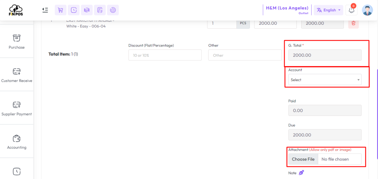Screen dimensions: 378x179
Task: Collapse the sidebar with the menu toggle icon
Action: coord(45,10)
